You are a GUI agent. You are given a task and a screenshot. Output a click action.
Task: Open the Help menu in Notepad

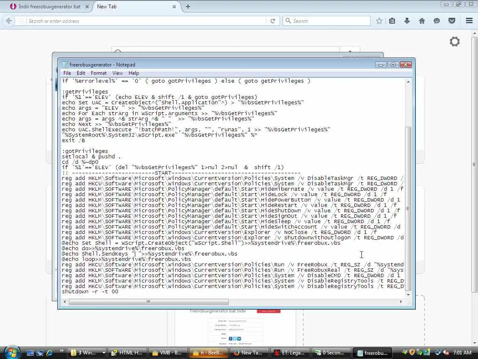coord(134,73)
